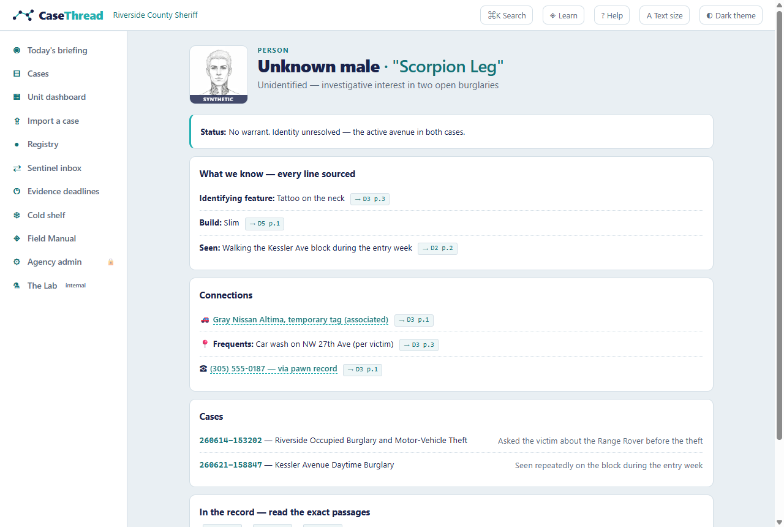Click the Unit dashboard grid icon
The width and height of the screenshot is (784, 527).
point(17,97)
